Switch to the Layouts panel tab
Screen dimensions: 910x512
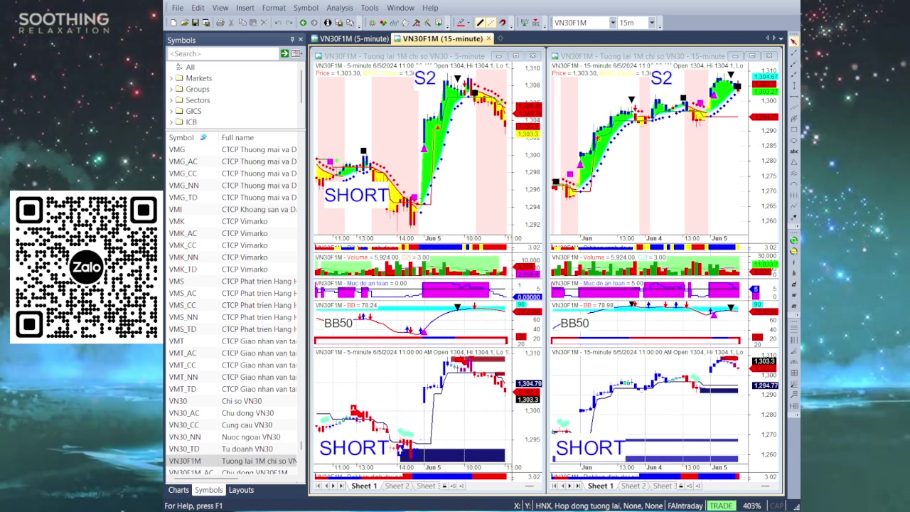[x=241, y=490]
